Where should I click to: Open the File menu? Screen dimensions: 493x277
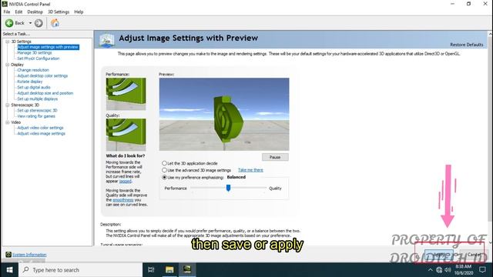click(7, 12)
